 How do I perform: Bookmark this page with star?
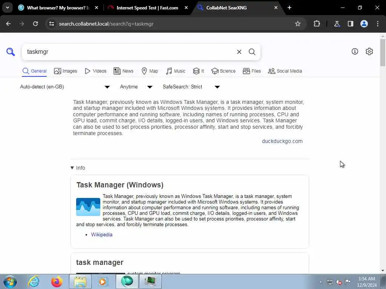[x=298, y=24]
